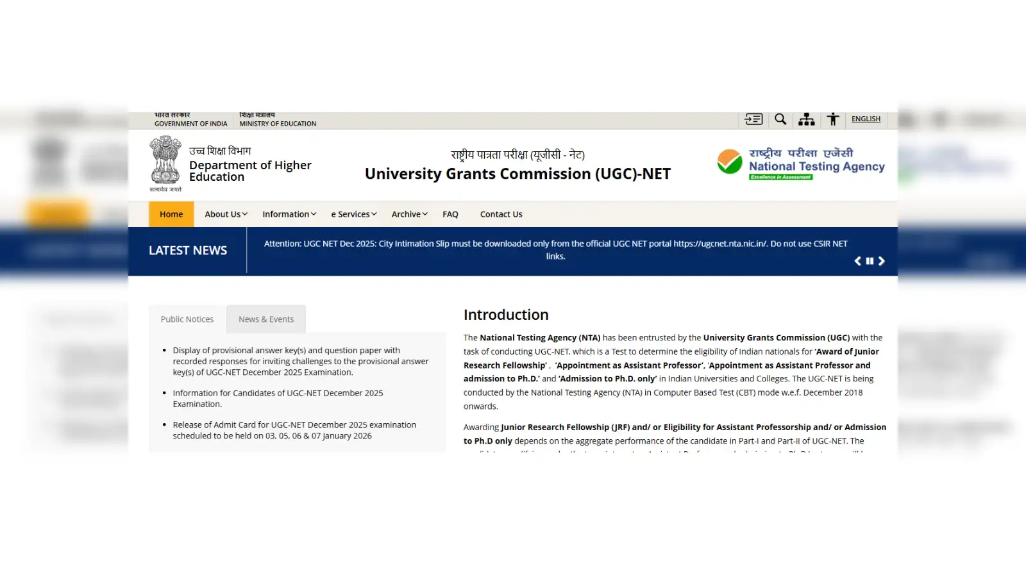The image size is (1026, 577).
Task: Expand the e Services dropdown menu
Action: tap(354, 214)
